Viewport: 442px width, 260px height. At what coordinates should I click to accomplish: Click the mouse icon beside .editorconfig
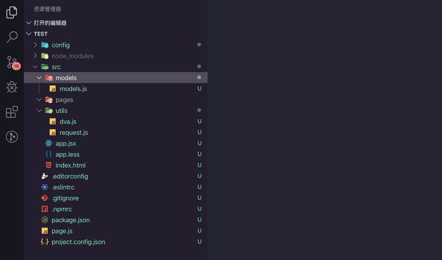45,176
